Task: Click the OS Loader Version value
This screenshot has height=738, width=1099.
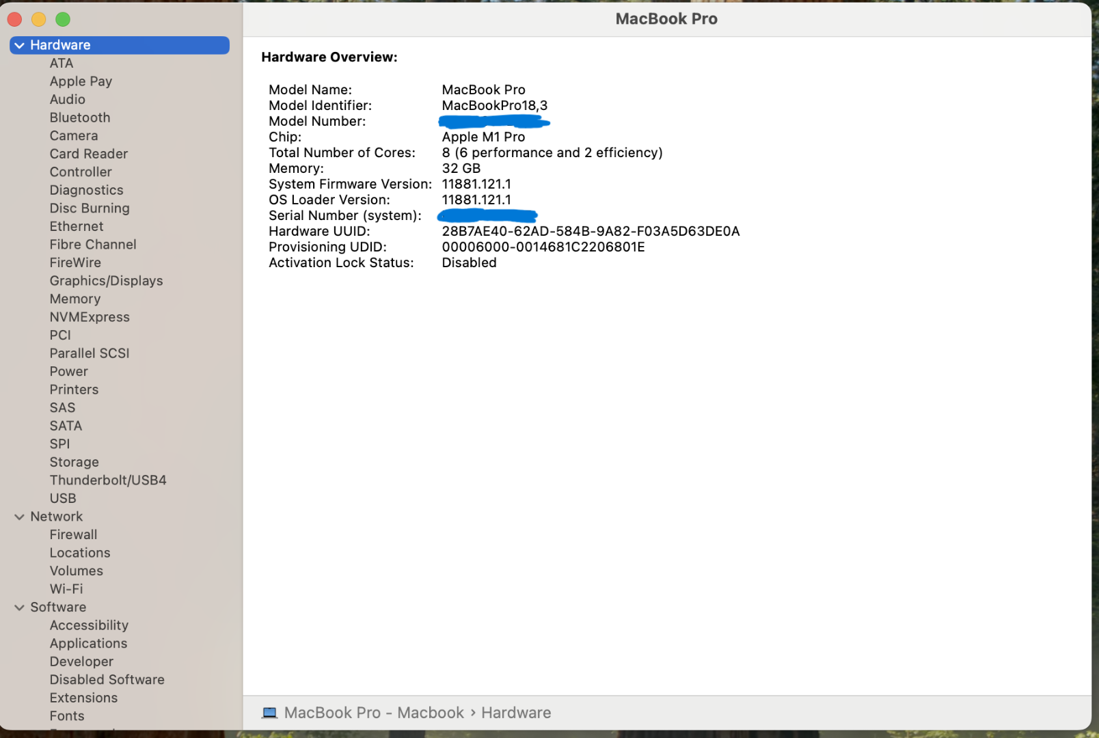Action: point(476,200)
